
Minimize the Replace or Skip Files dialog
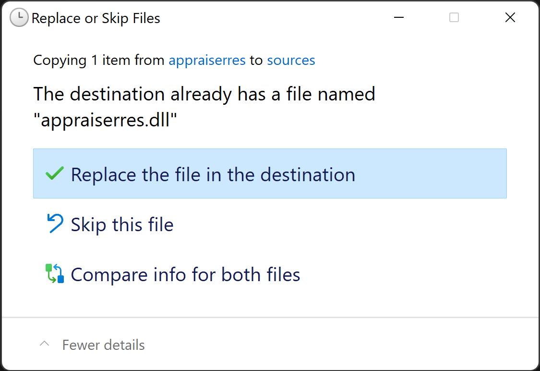398,18
